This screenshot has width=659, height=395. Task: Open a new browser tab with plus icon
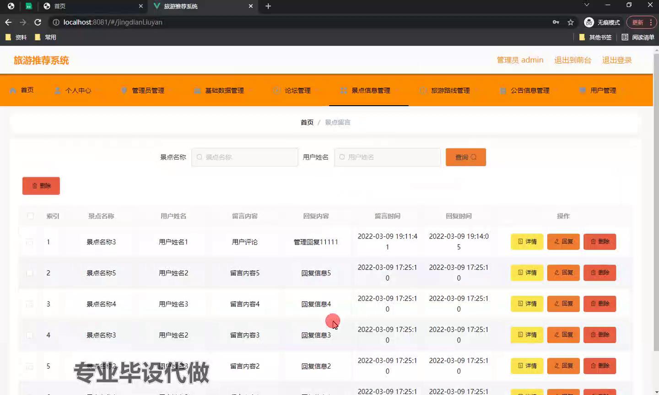coord(268,6)
